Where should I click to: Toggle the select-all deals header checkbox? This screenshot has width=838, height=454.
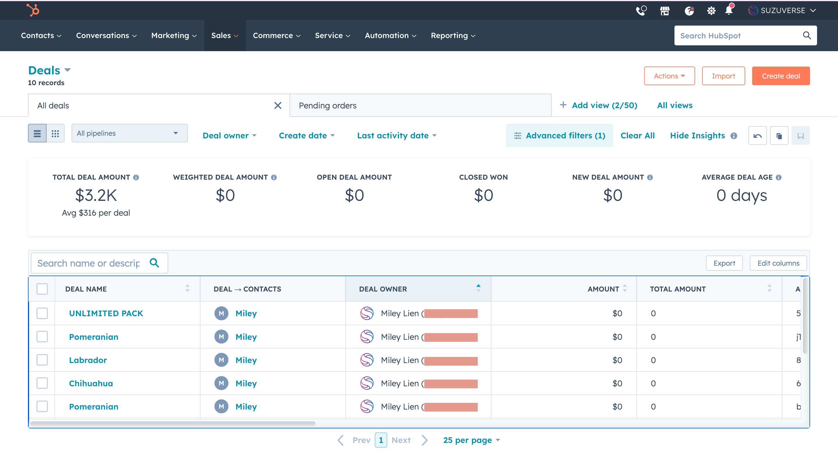coord(42,289)
